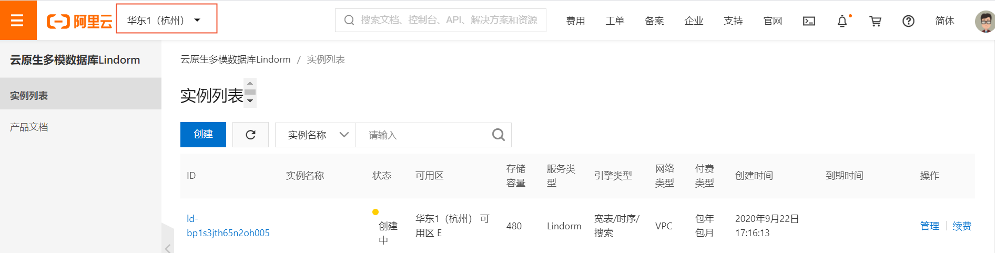Open the 费用 menu
Image resolution: width=995 pixels, height=253 pixels.
575,21
